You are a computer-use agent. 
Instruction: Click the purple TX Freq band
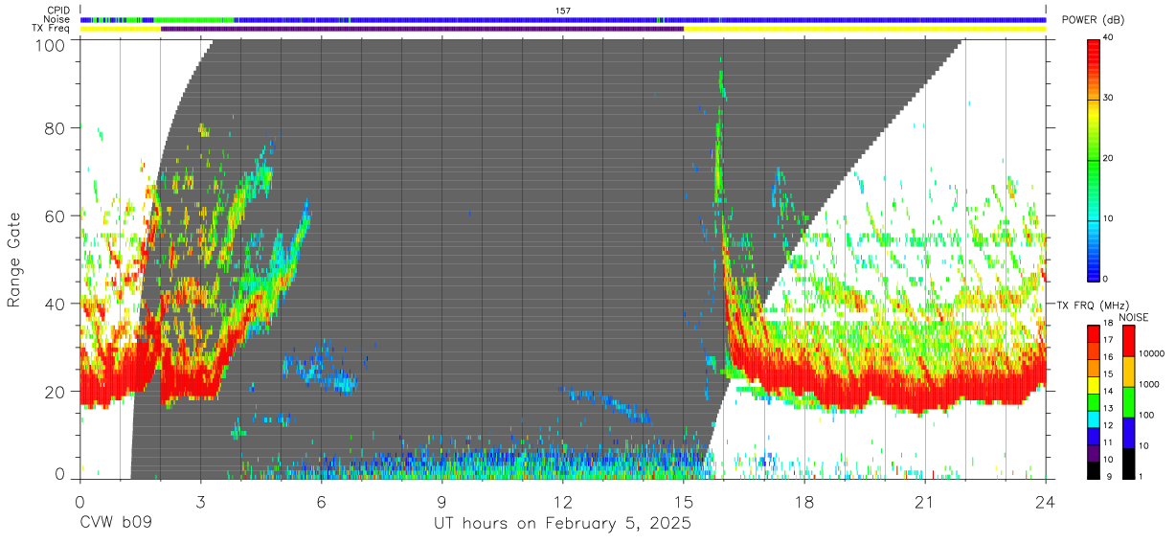coord(422,29)
